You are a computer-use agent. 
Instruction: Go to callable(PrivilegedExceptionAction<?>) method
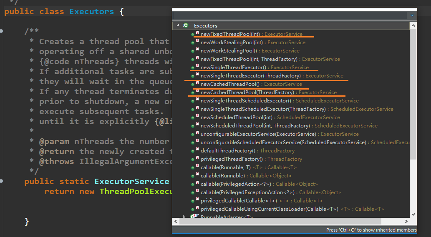pyautogui.click(x=271, y=192)
